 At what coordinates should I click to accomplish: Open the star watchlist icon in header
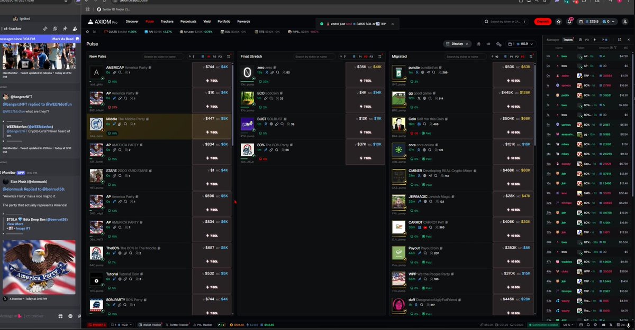(559, 22)
